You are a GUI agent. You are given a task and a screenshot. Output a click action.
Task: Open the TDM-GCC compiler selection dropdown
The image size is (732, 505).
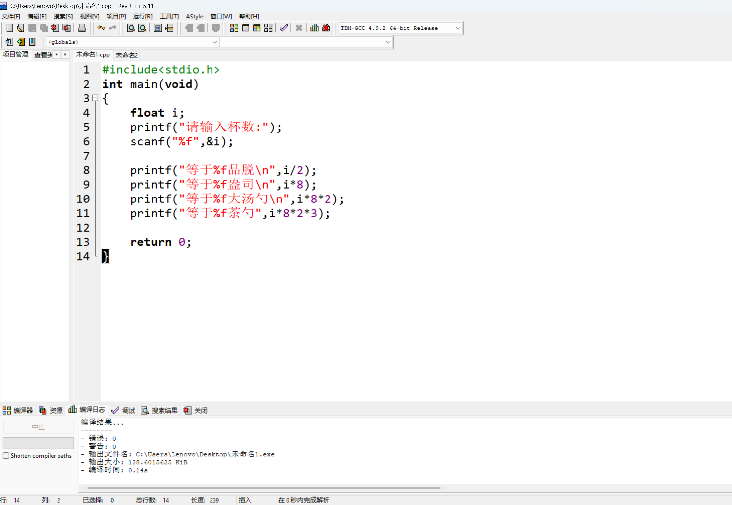[x=458, y=28]
